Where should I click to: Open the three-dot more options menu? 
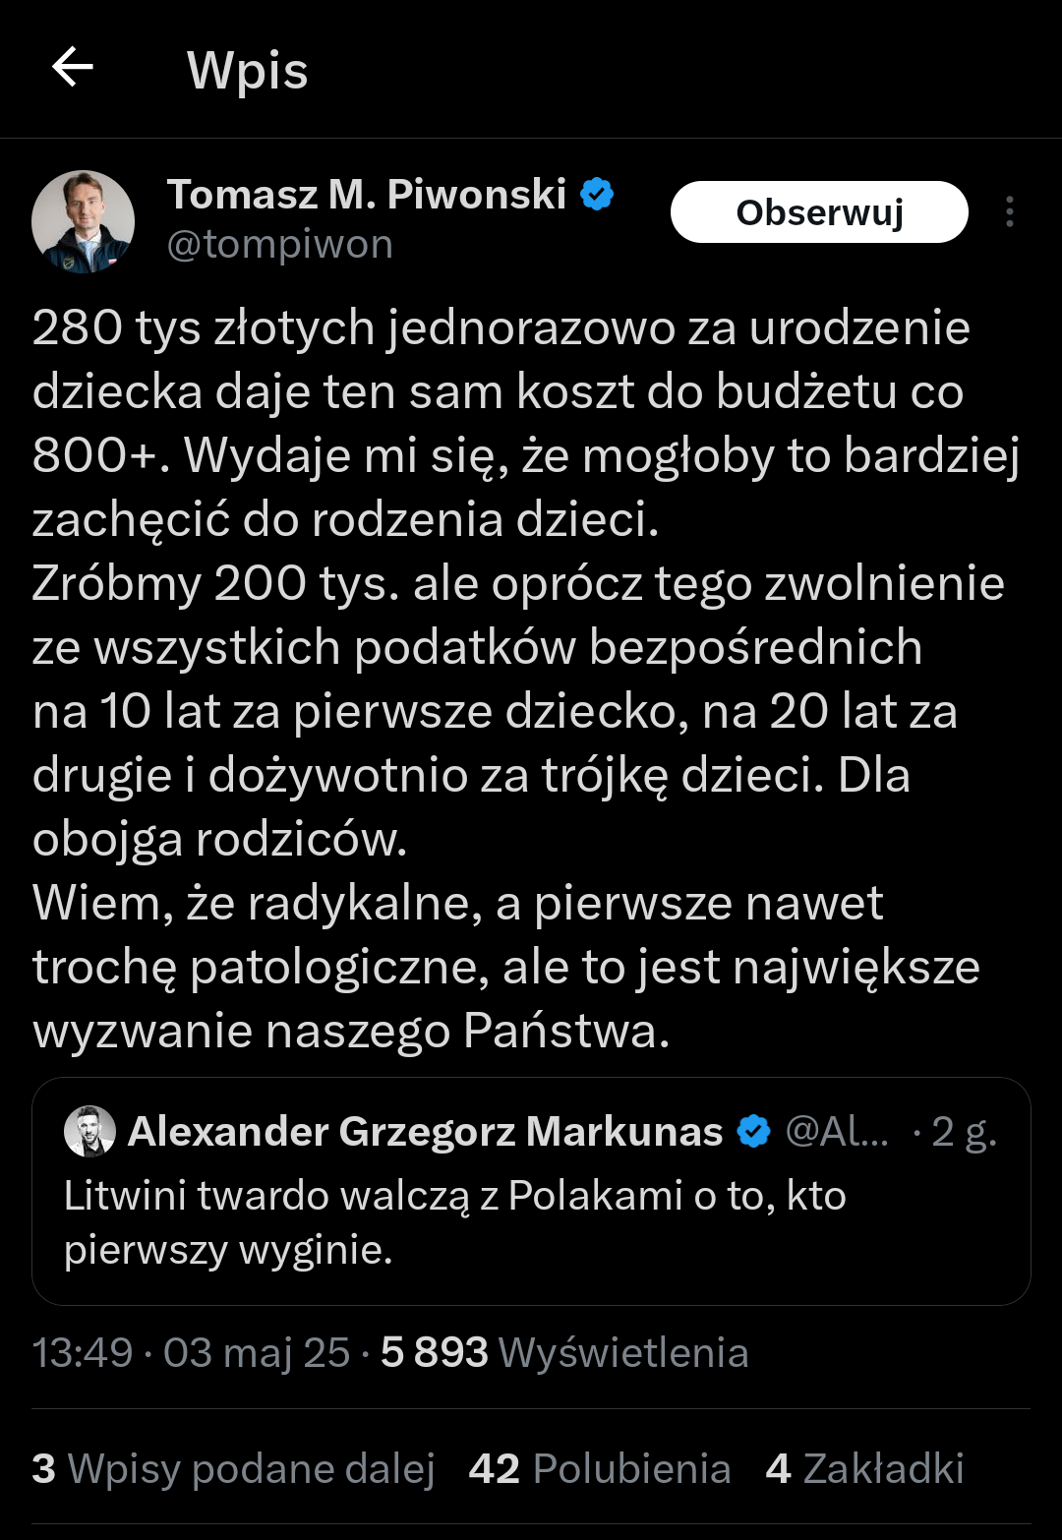[1010, 212]
